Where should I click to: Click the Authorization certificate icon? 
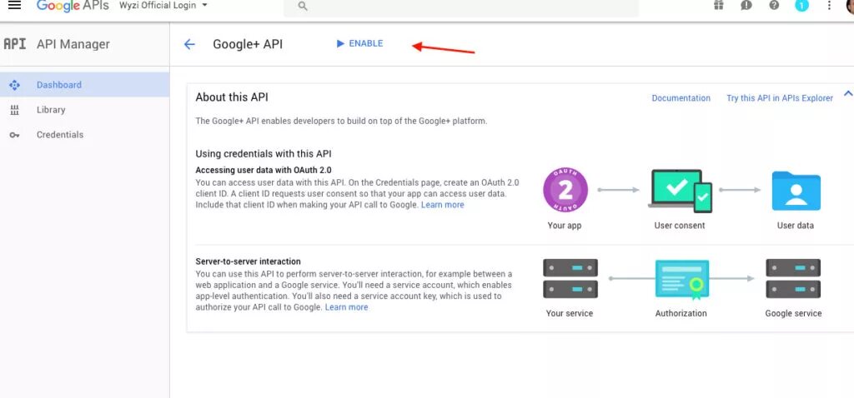(x=682, y=280)
